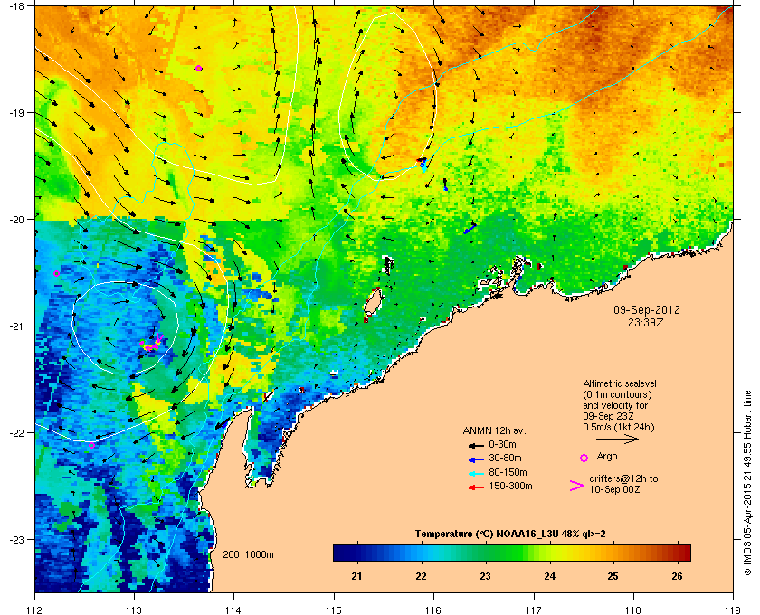
Task: Click the cyan 80-150m legend arrow
Action: coord(476,474)
